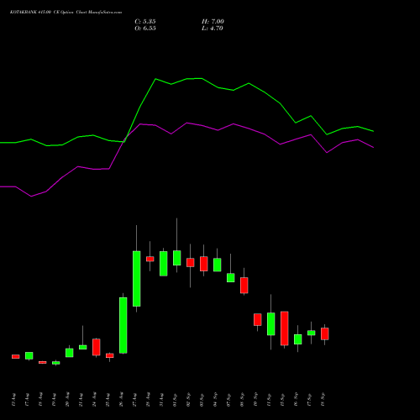The image size is (420, 420).
Task: Click the 02 Sep date label
Action: (188, 399)
